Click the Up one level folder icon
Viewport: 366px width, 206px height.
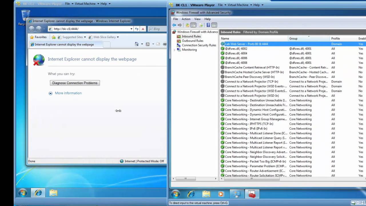tap(187, 25)
